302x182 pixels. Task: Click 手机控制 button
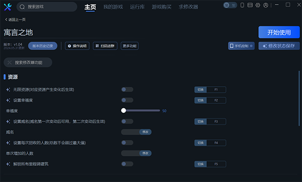coord(241,46)
